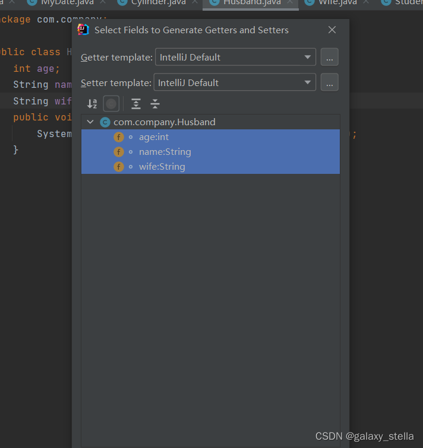This screenshot has height=448, width=423.
Task: Expand all nodes in the field tree
Action: [x=136, y=104]
